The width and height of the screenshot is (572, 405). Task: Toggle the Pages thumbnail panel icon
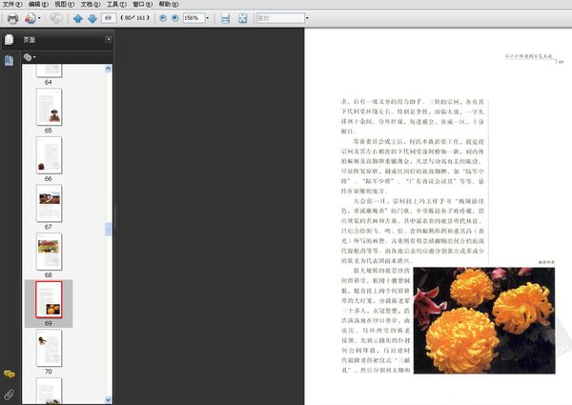tap(9, 40)
